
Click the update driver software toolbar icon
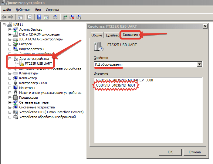[65, 17]
